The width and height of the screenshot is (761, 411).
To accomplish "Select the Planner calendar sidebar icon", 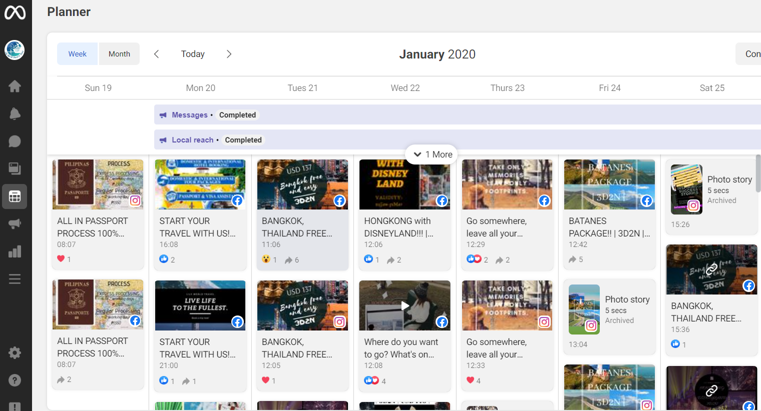I will pos(15,196).
